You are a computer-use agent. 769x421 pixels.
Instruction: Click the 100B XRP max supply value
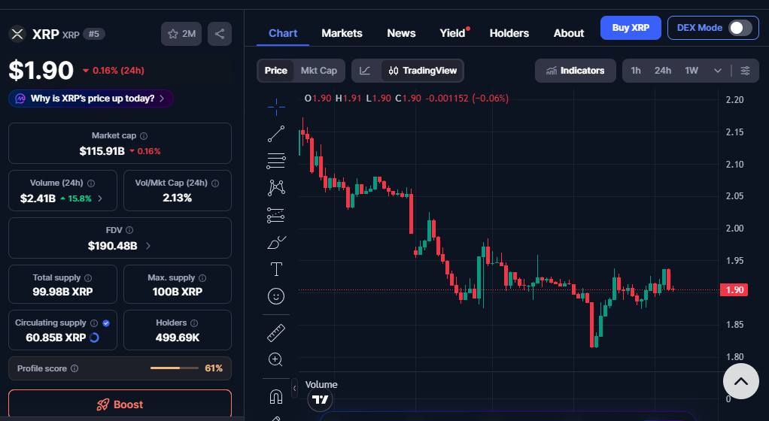click(178, 292)
